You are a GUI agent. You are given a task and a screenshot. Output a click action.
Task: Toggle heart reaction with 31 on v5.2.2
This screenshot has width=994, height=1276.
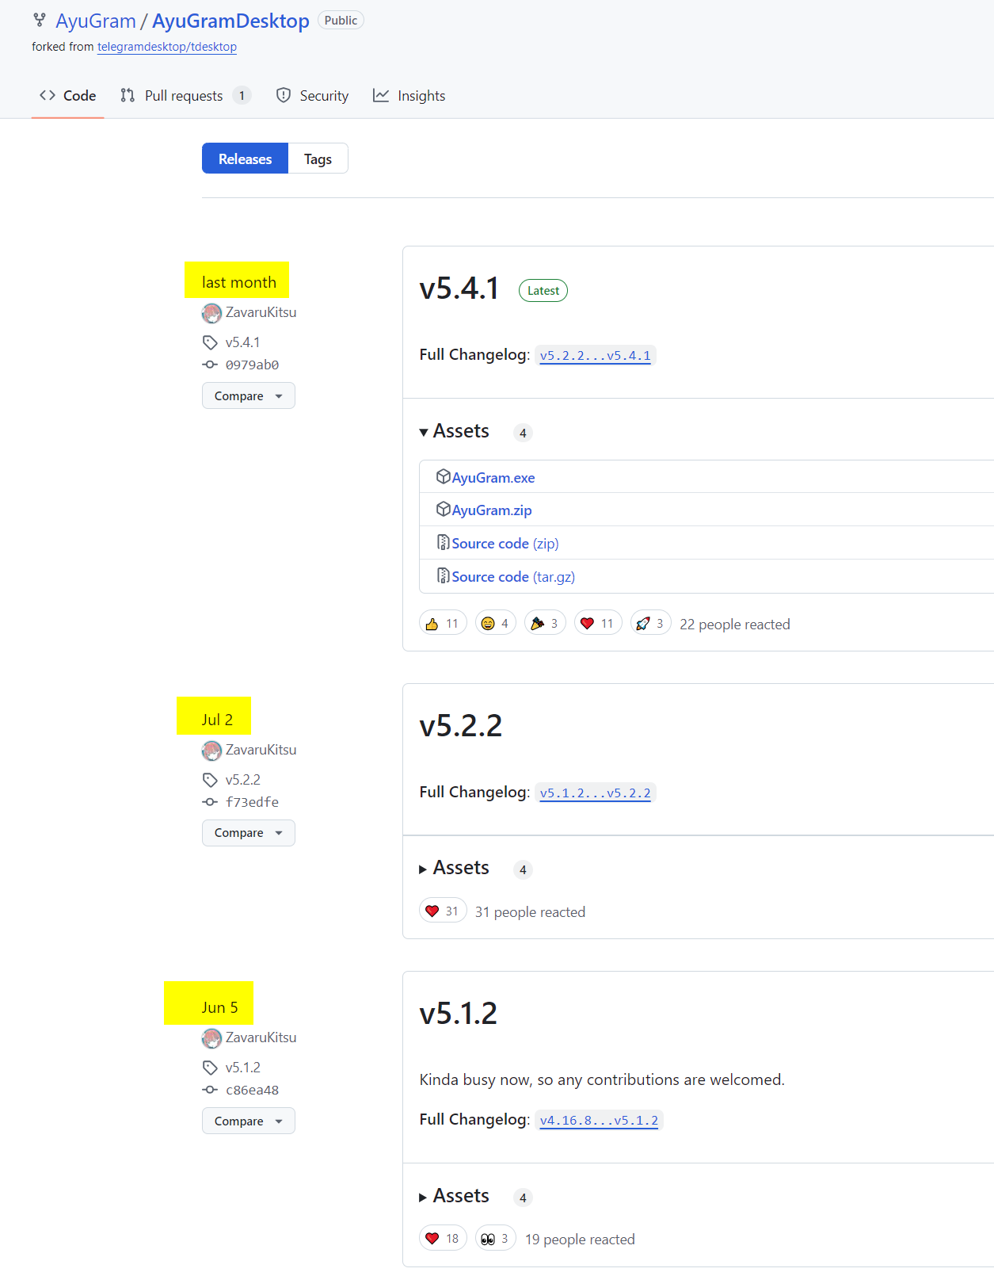pyautogui.click(x=443, y=911)
